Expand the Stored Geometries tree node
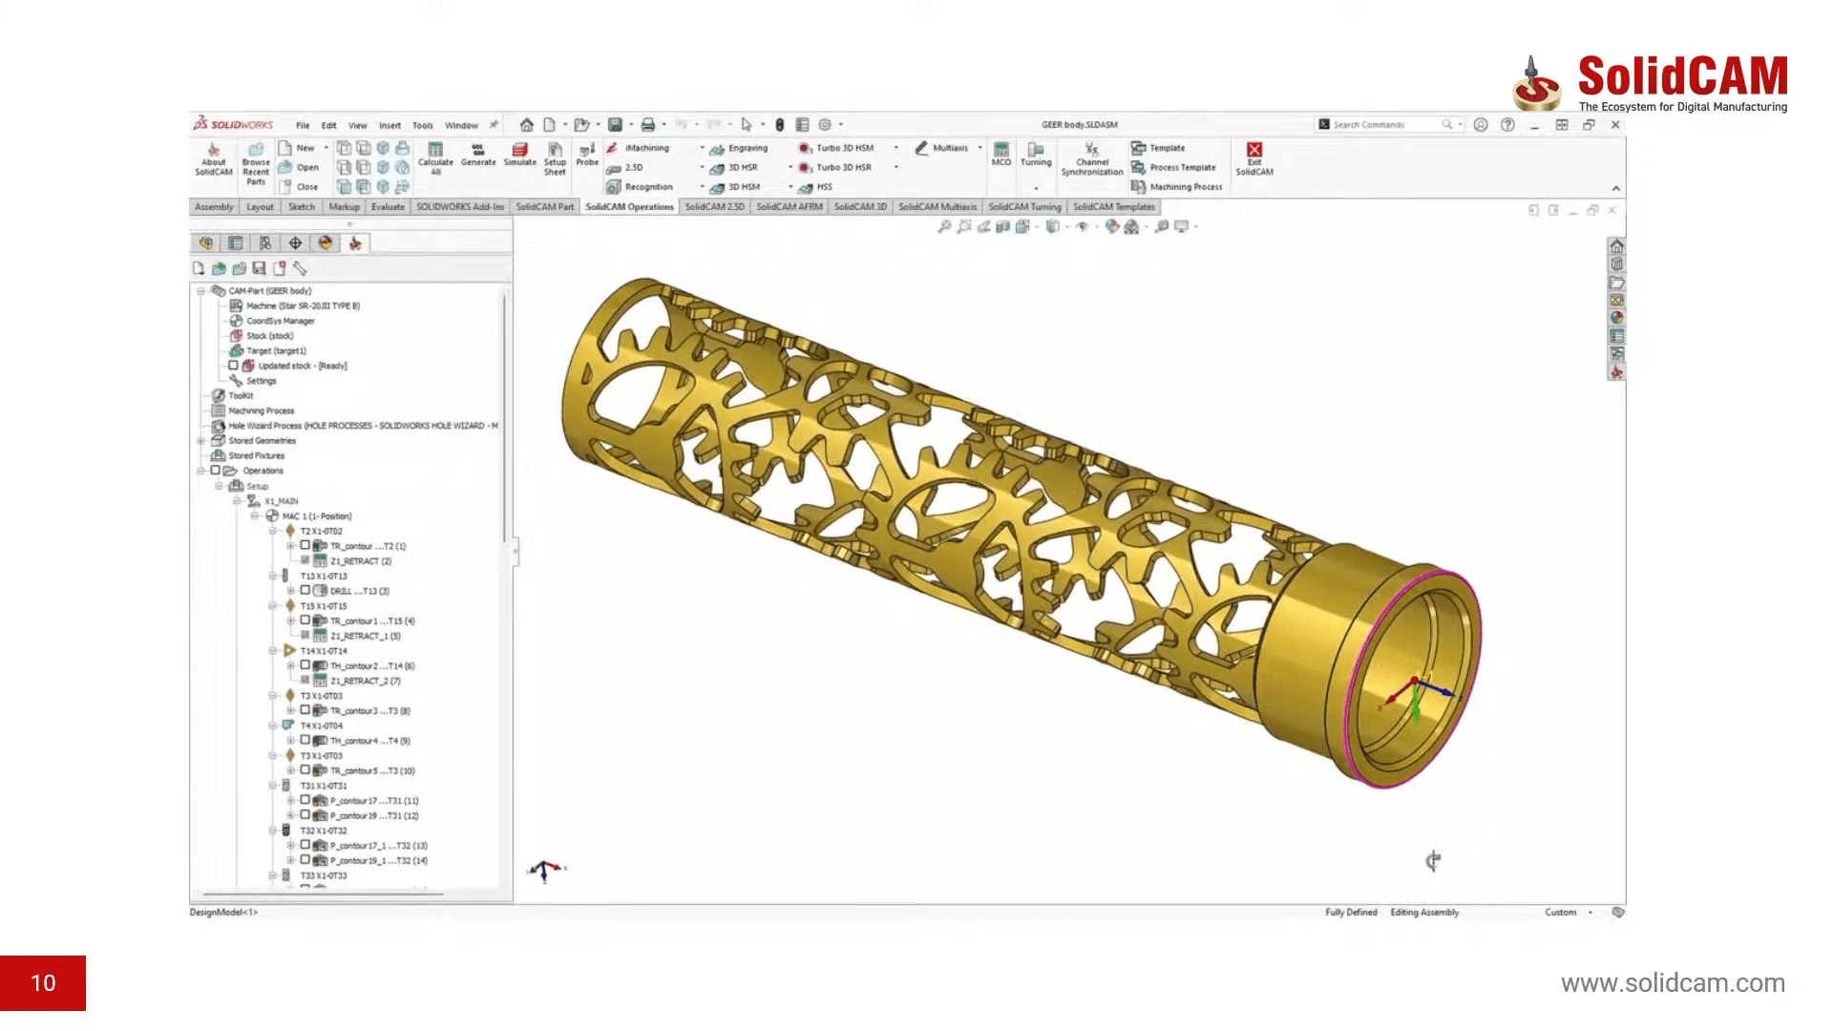 (200, 441)
